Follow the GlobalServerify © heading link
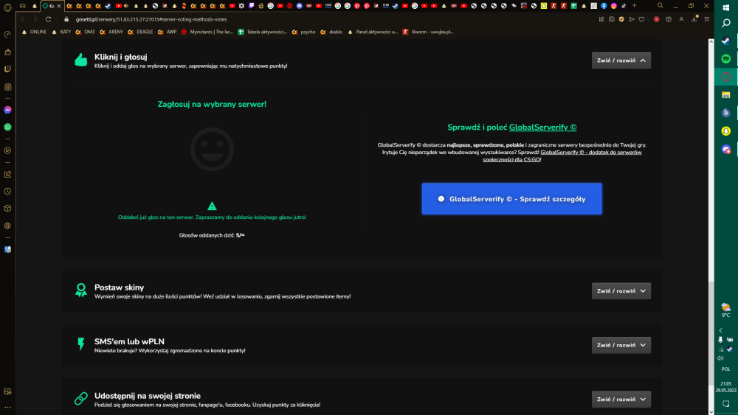 [x=542, y=128]
